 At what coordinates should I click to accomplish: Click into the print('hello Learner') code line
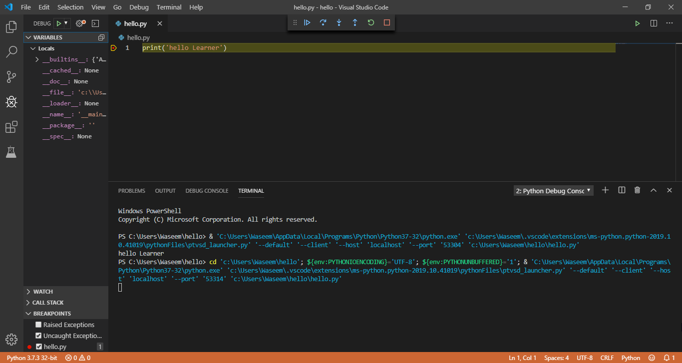(185, 48)
